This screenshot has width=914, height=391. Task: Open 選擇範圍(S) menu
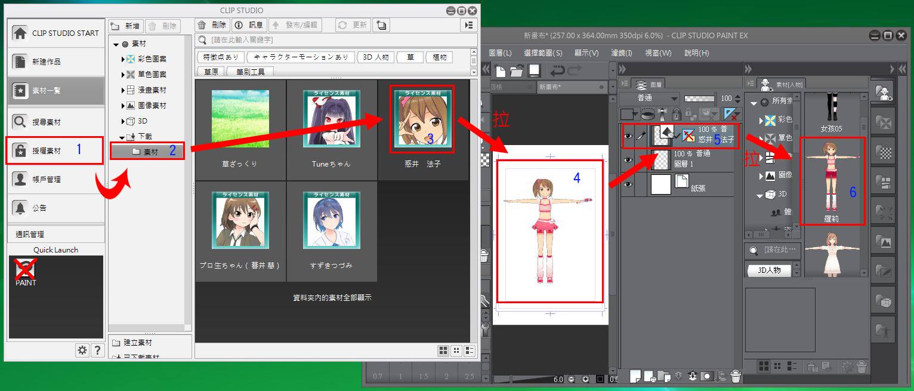543,53
